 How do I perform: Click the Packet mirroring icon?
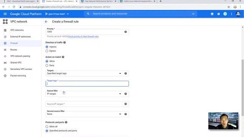pos(5,76)
